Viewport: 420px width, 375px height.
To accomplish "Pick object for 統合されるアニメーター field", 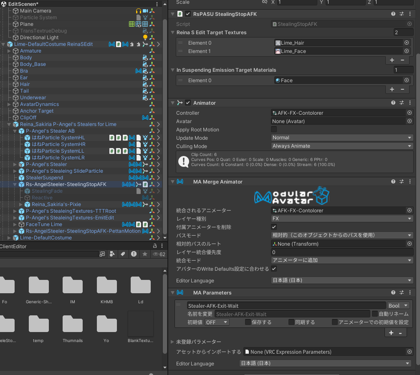I will 410,210.
